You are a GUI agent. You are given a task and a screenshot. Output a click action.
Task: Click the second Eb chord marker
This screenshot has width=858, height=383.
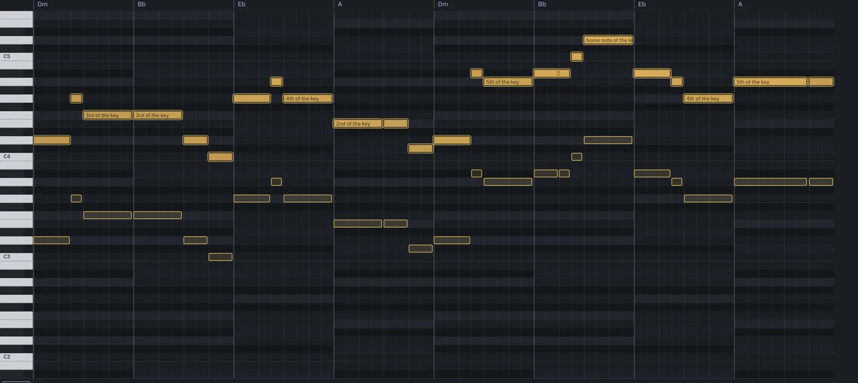(642, 4)
